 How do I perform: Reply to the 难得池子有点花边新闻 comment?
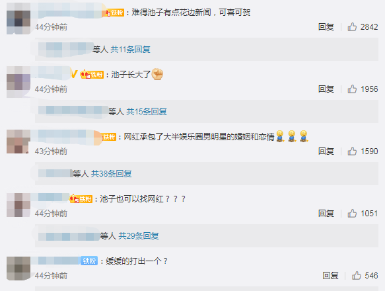[326, 27]
